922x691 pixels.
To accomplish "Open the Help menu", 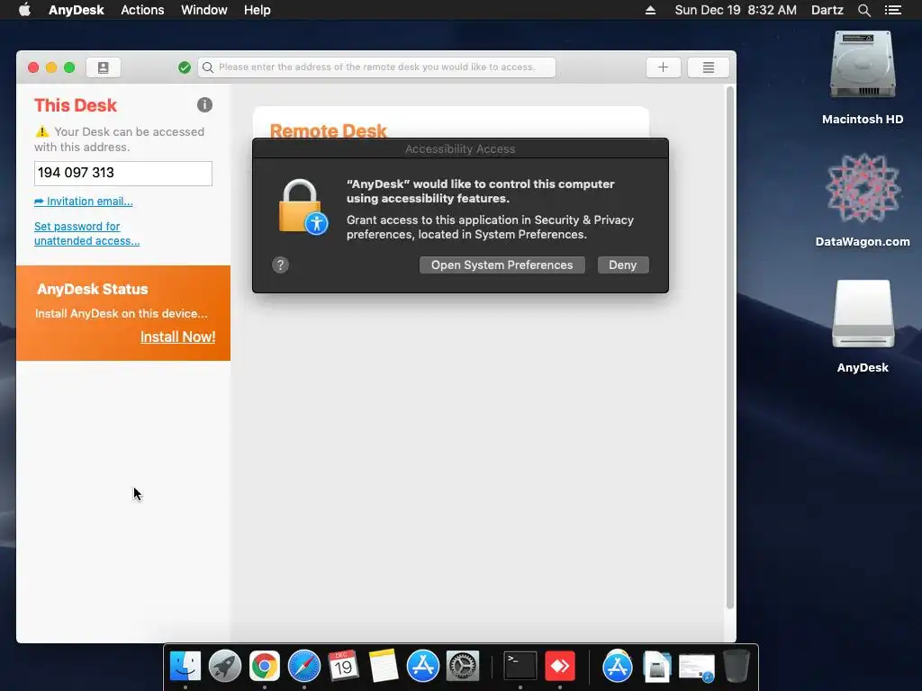I will click(x=257, y=10).
